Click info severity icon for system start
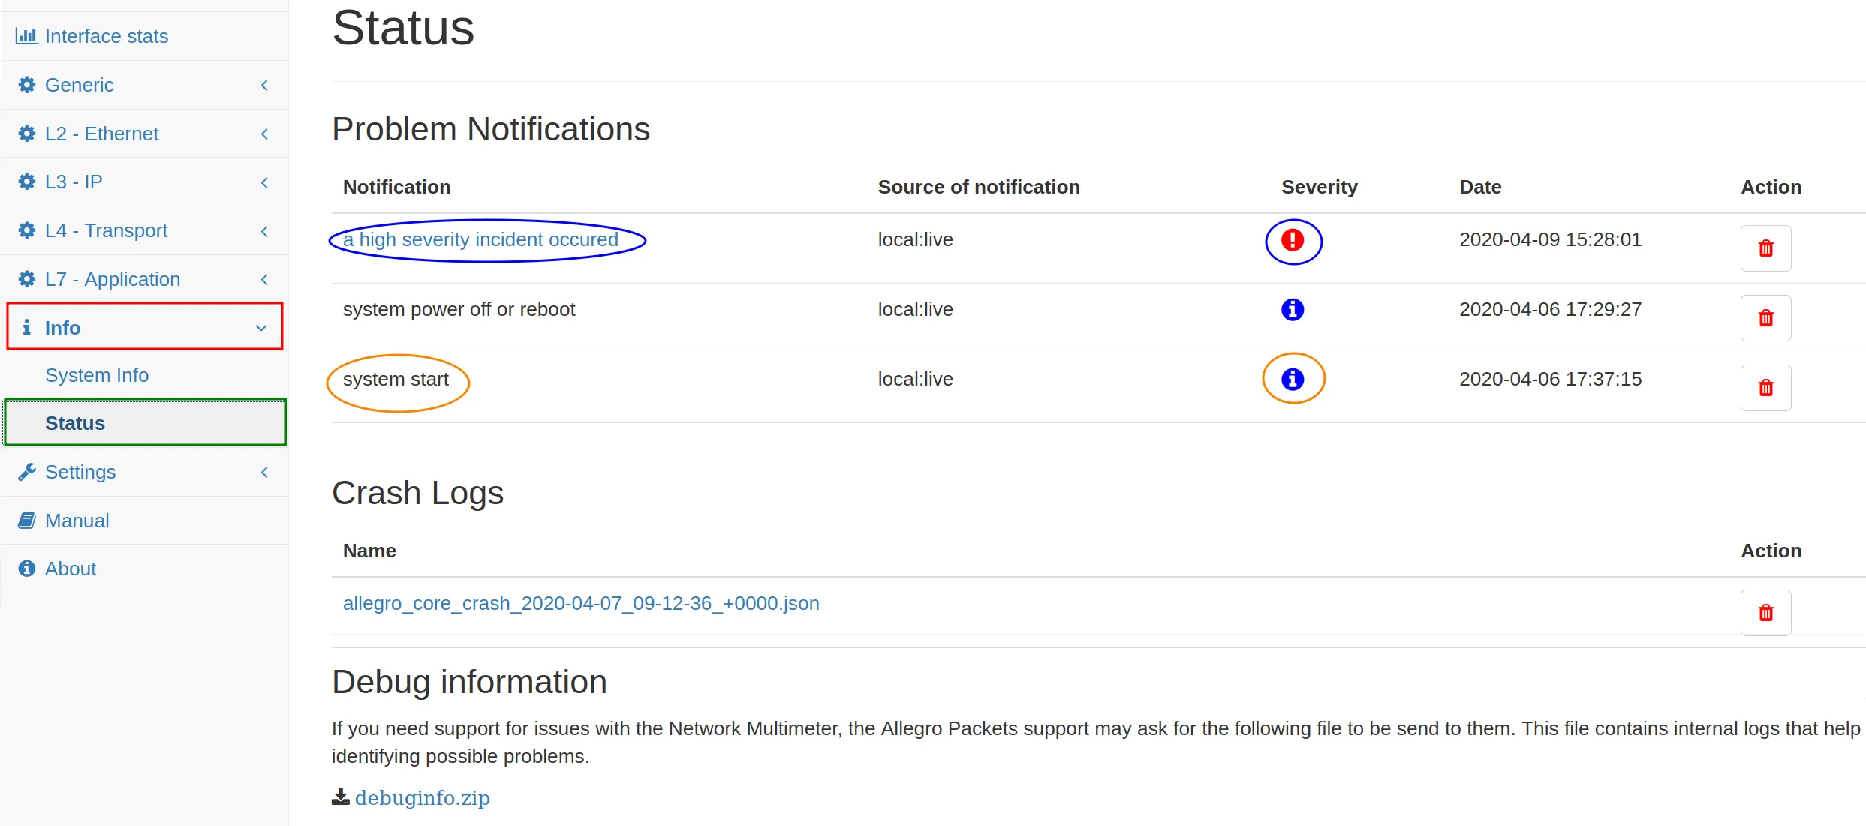Image resolution: width=1866 pixels, height=826 pixels. [1292, 379]
